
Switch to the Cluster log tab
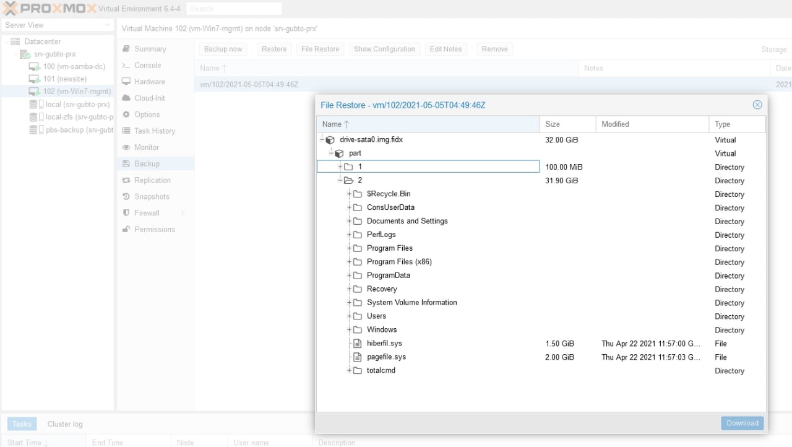tap(65, 424)
